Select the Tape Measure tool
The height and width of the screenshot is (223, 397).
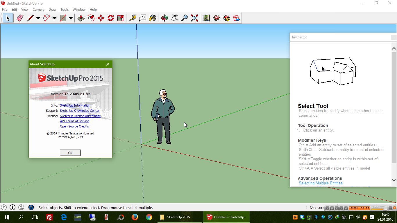(133, 18)
